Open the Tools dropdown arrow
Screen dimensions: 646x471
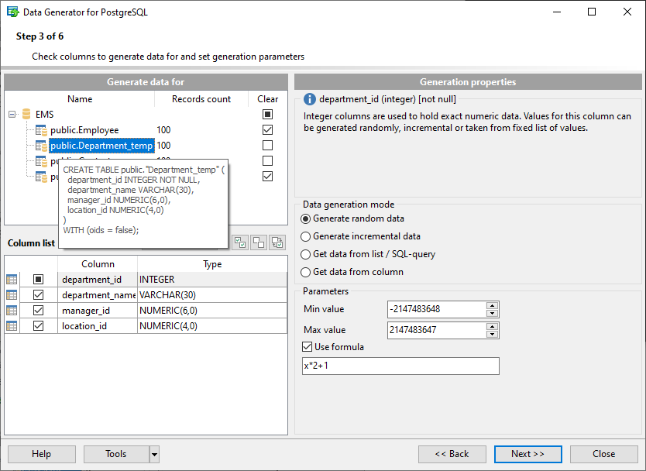coord(154,454)
